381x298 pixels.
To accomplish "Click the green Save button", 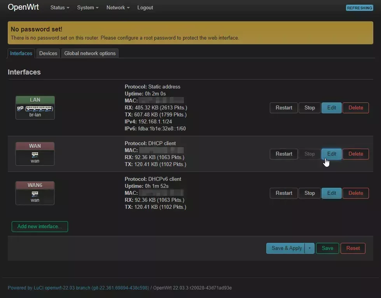I will click(327, 248).
